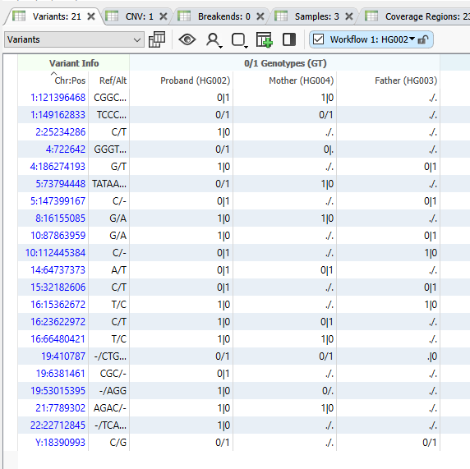This screenshot has height=469, width=470.
Task: Click the add column table icon
Action: click(264, 40)
